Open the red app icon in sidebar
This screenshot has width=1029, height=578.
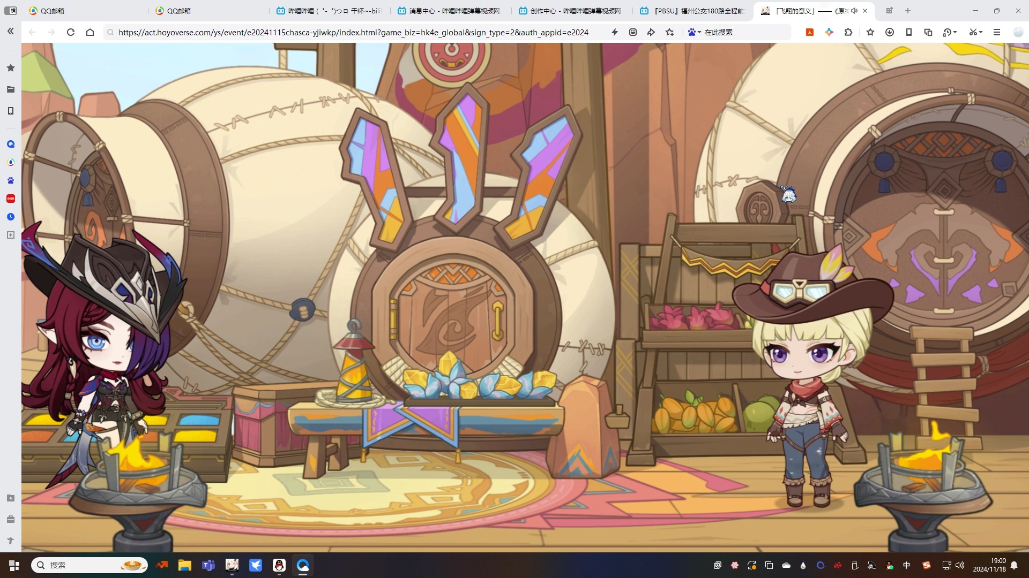pyautogui.click(x=10, y=199)
